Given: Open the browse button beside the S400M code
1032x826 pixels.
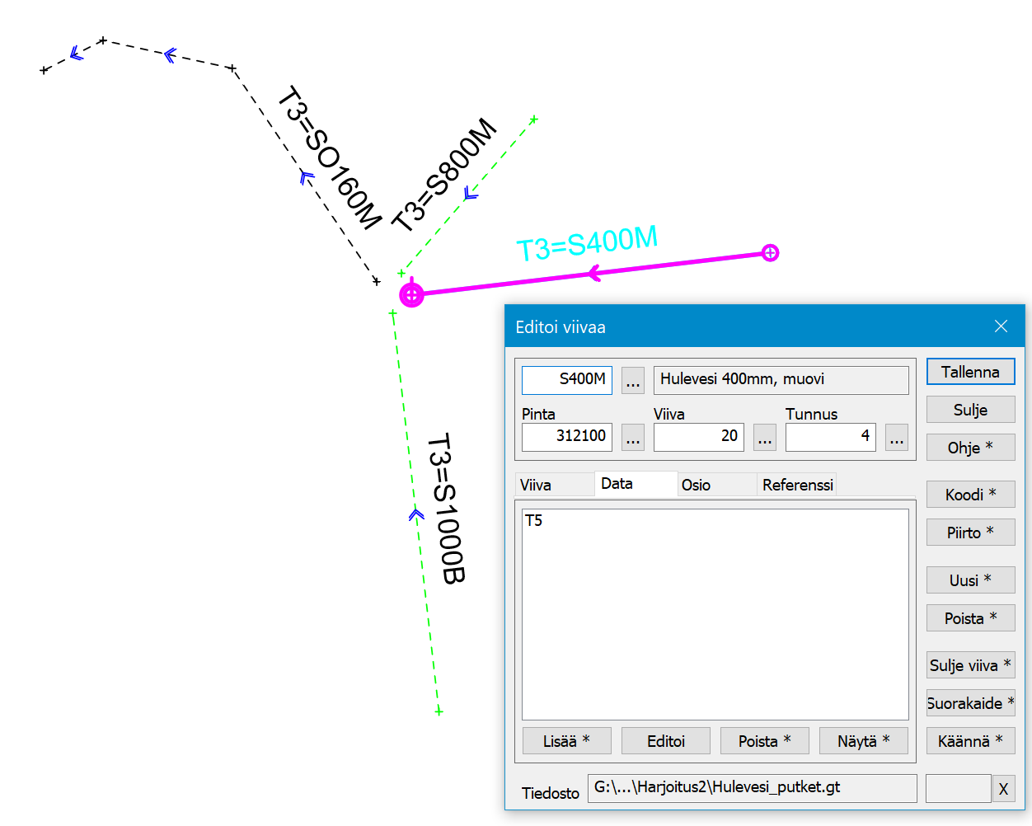Looking at the screenshot, I should (x=633, y=380).
